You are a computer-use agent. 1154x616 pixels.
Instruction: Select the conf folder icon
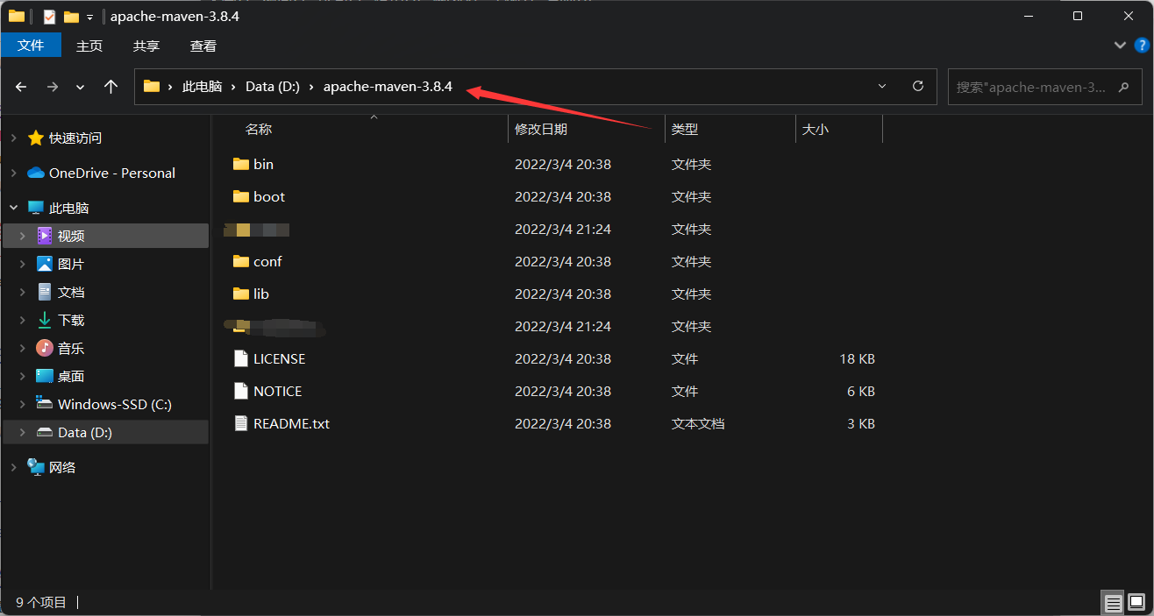coord(241,261)
